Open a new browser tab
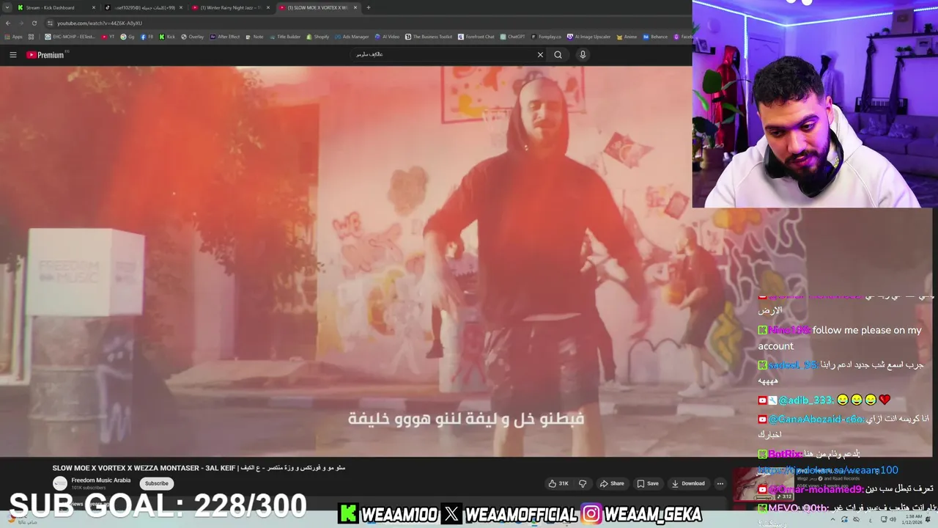Viewport: 938px width, 528px height. (368, 7)
